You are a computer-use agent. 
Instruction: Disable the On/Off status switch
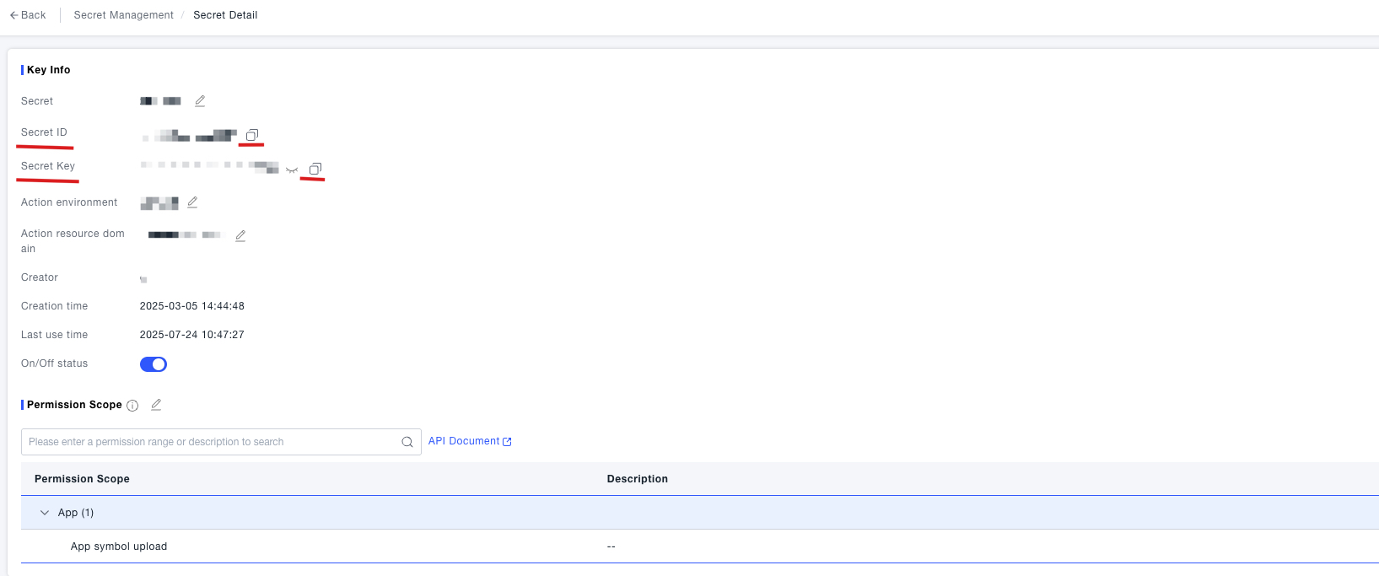point(154,364)
